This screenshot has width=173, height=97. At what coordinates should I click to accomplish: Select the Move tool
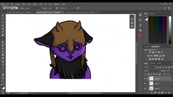3,16
